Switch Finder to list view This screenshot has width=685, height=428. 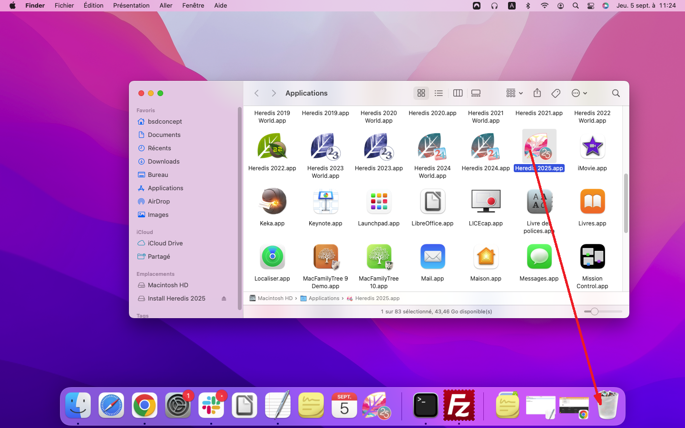point(439,93)
